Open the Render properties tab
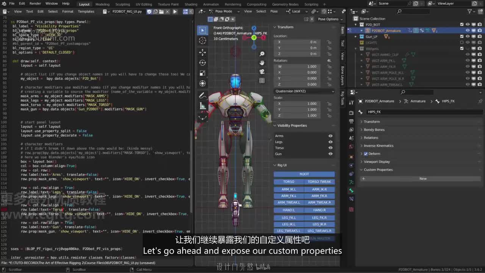The image size is (485, 273). click(351, 113)
